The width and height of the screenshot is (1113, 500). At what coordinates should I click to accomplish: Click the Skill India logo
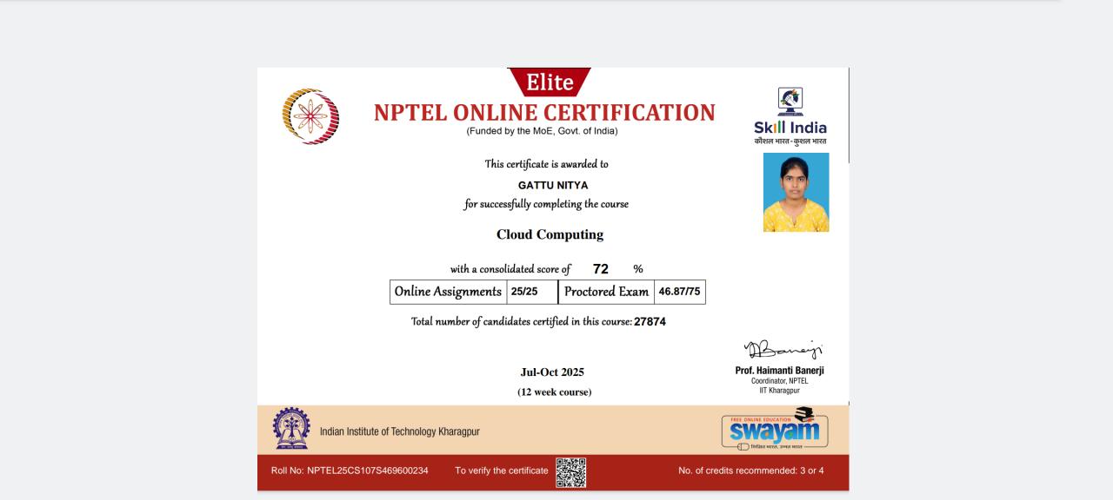click(790, 116)
